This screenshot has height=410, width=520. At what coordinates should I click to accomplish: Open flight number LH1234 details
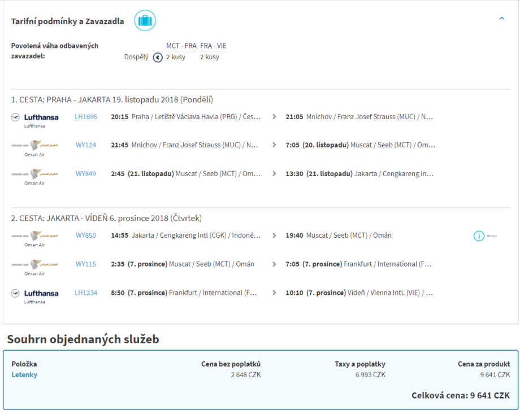pos(86,293)
